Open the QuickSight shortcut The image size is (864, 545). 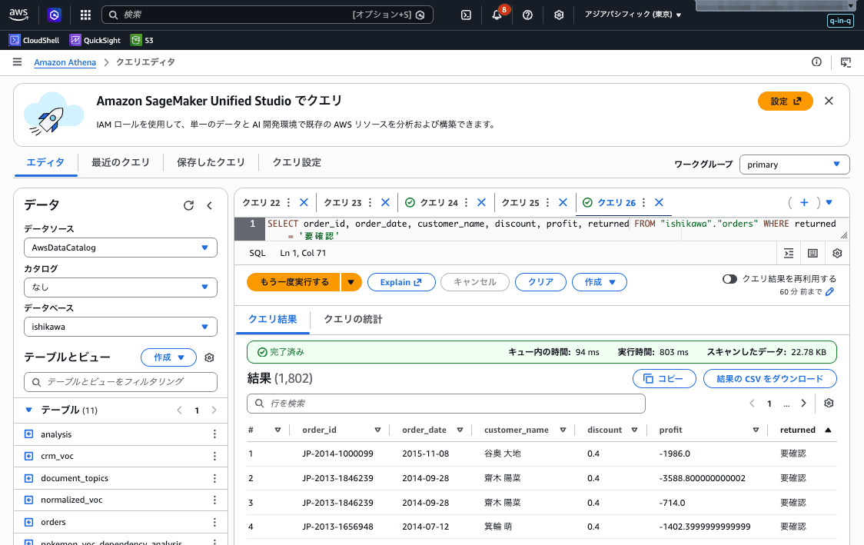[x=95, y=40]
